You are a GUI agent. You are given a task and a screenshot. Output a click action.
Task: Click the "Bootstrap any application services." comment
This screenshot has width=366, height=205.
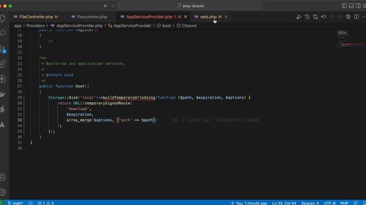[x=85, y=63]
